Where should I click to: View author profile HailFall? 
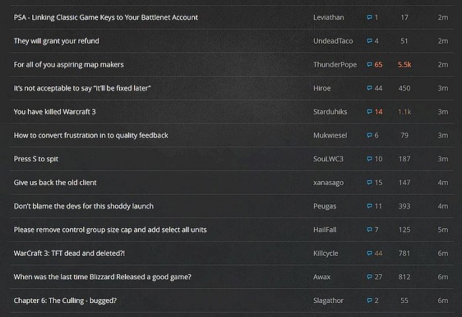325,229
